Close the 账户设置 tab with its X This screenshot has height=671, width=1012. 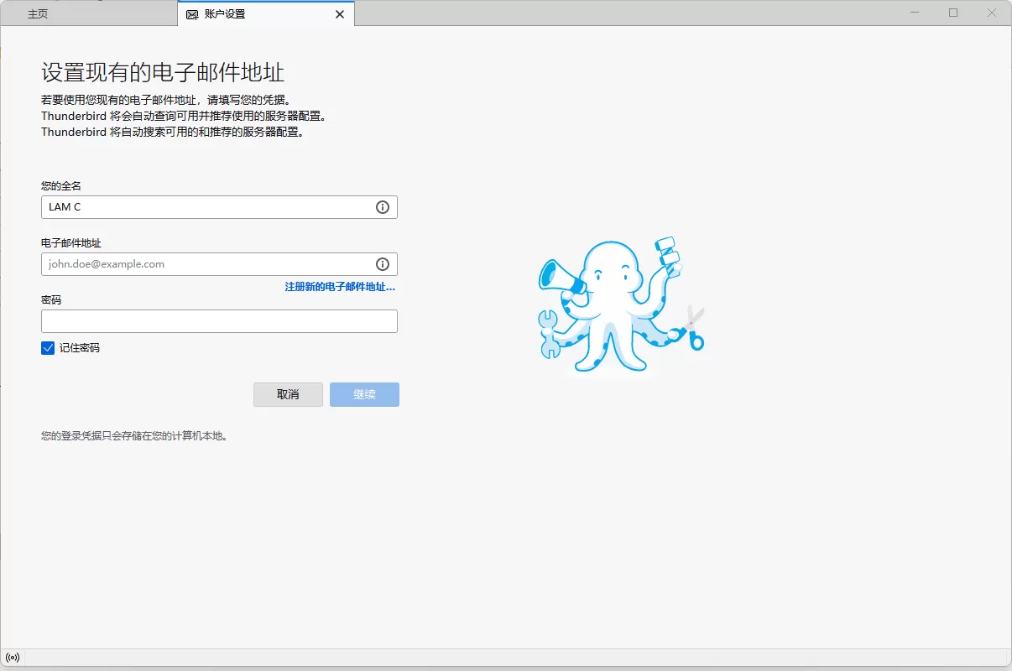point(339,13)
